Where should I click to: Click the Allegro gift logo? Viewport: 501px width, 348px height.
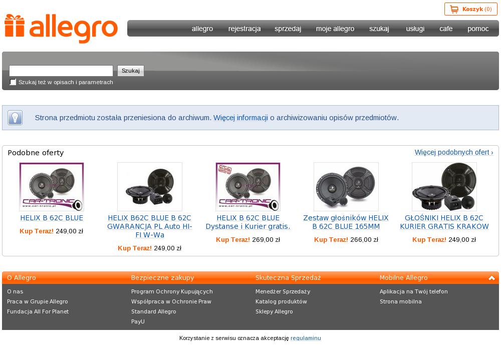click(61, 29)
